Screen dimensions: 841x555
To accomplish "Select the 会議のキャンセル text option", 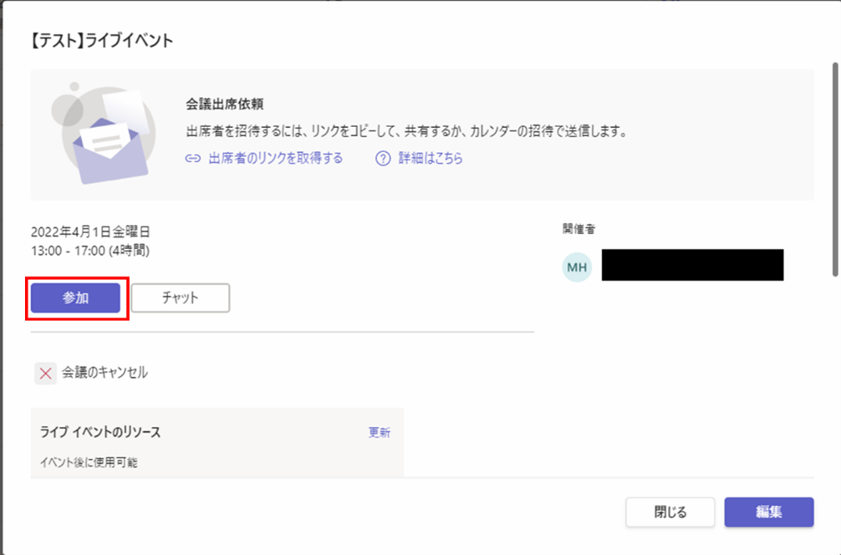I will 105,373.
